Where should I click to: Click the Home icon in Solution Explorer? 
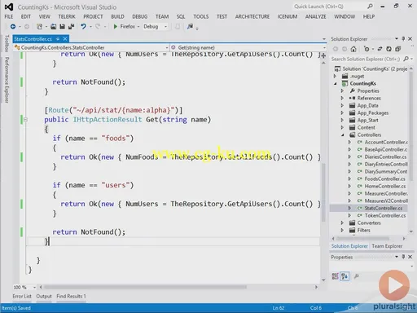coord(353,49)
